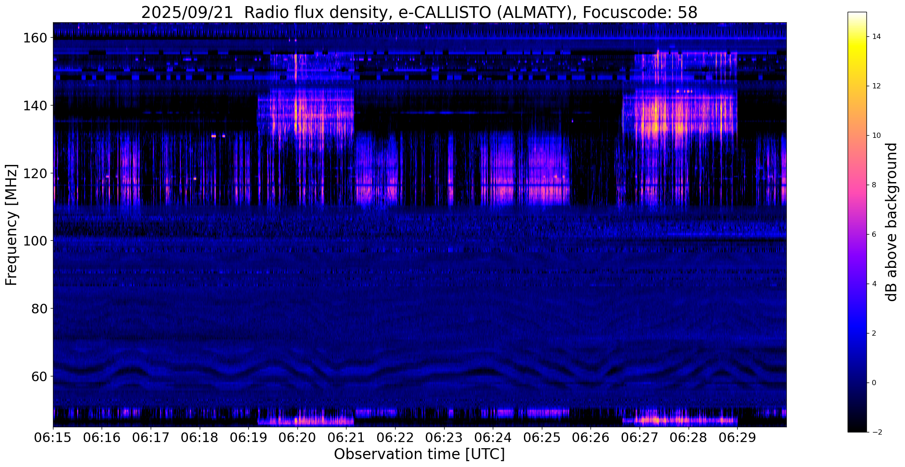Viewport: 905px width, 467px height.
Task: Select the 06:15 time tick label
Action: pos(53,437)
